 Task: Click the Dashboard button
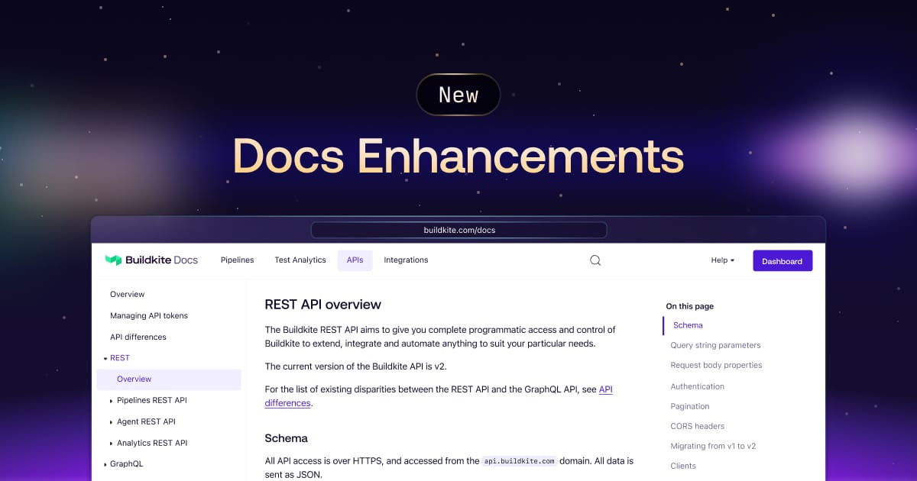[783, 260]
